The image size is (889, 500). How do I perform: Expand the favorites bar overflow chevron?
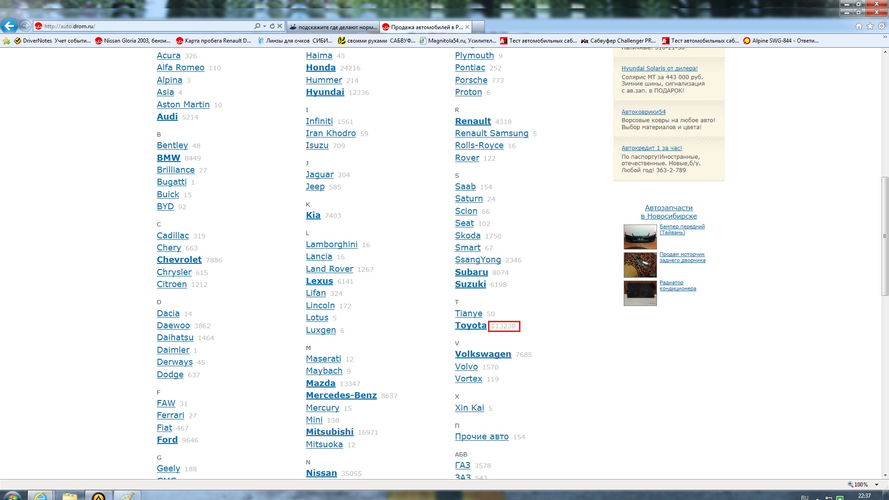(885, 37)
